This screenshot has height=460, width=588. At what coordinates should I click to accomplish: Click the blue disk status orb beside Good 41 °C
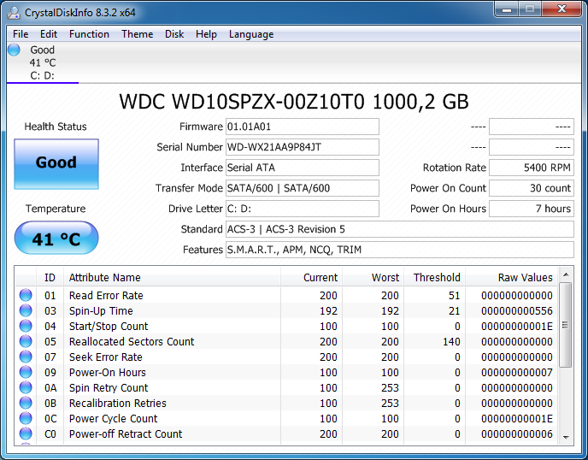click(15, 50)
